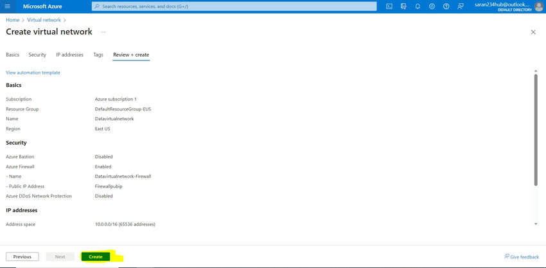This screenshot has height=268, width=546.
Task: Click the 'Firewallpubip' value
Action: coord(109,186)
